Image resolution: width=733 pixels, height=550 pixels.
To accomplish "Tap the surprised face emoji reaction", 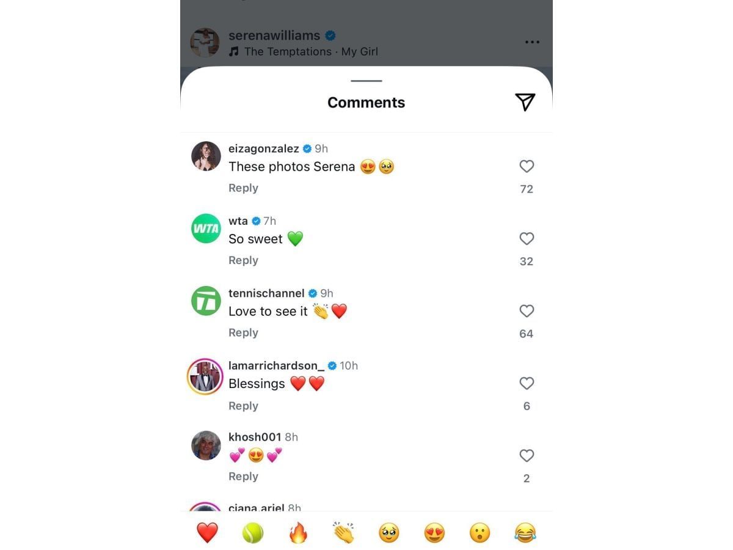I will point(480,532).
